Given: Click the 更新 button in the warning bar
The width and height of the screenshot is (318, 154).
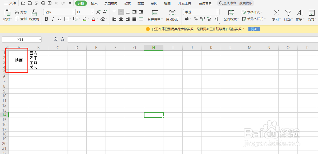Looking at the screenshot, I should [x=254, y=29].
